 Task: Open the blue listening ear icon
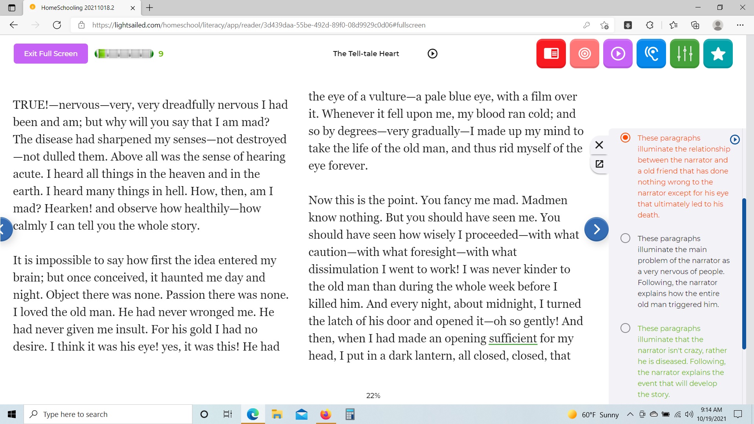(x=651, y=54)
